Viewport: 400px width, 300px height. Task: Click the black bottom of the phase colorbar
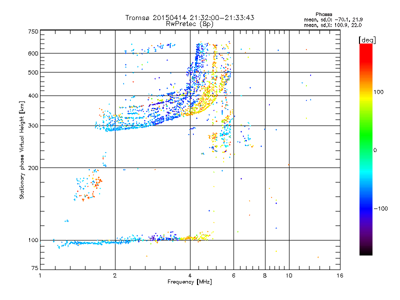point(366,251)
